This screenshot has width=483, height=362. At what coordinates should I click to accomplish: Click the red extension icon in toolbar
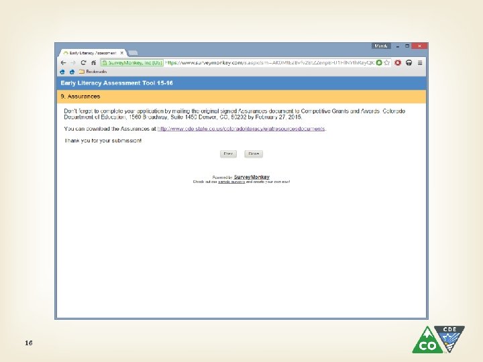(398, 63)
